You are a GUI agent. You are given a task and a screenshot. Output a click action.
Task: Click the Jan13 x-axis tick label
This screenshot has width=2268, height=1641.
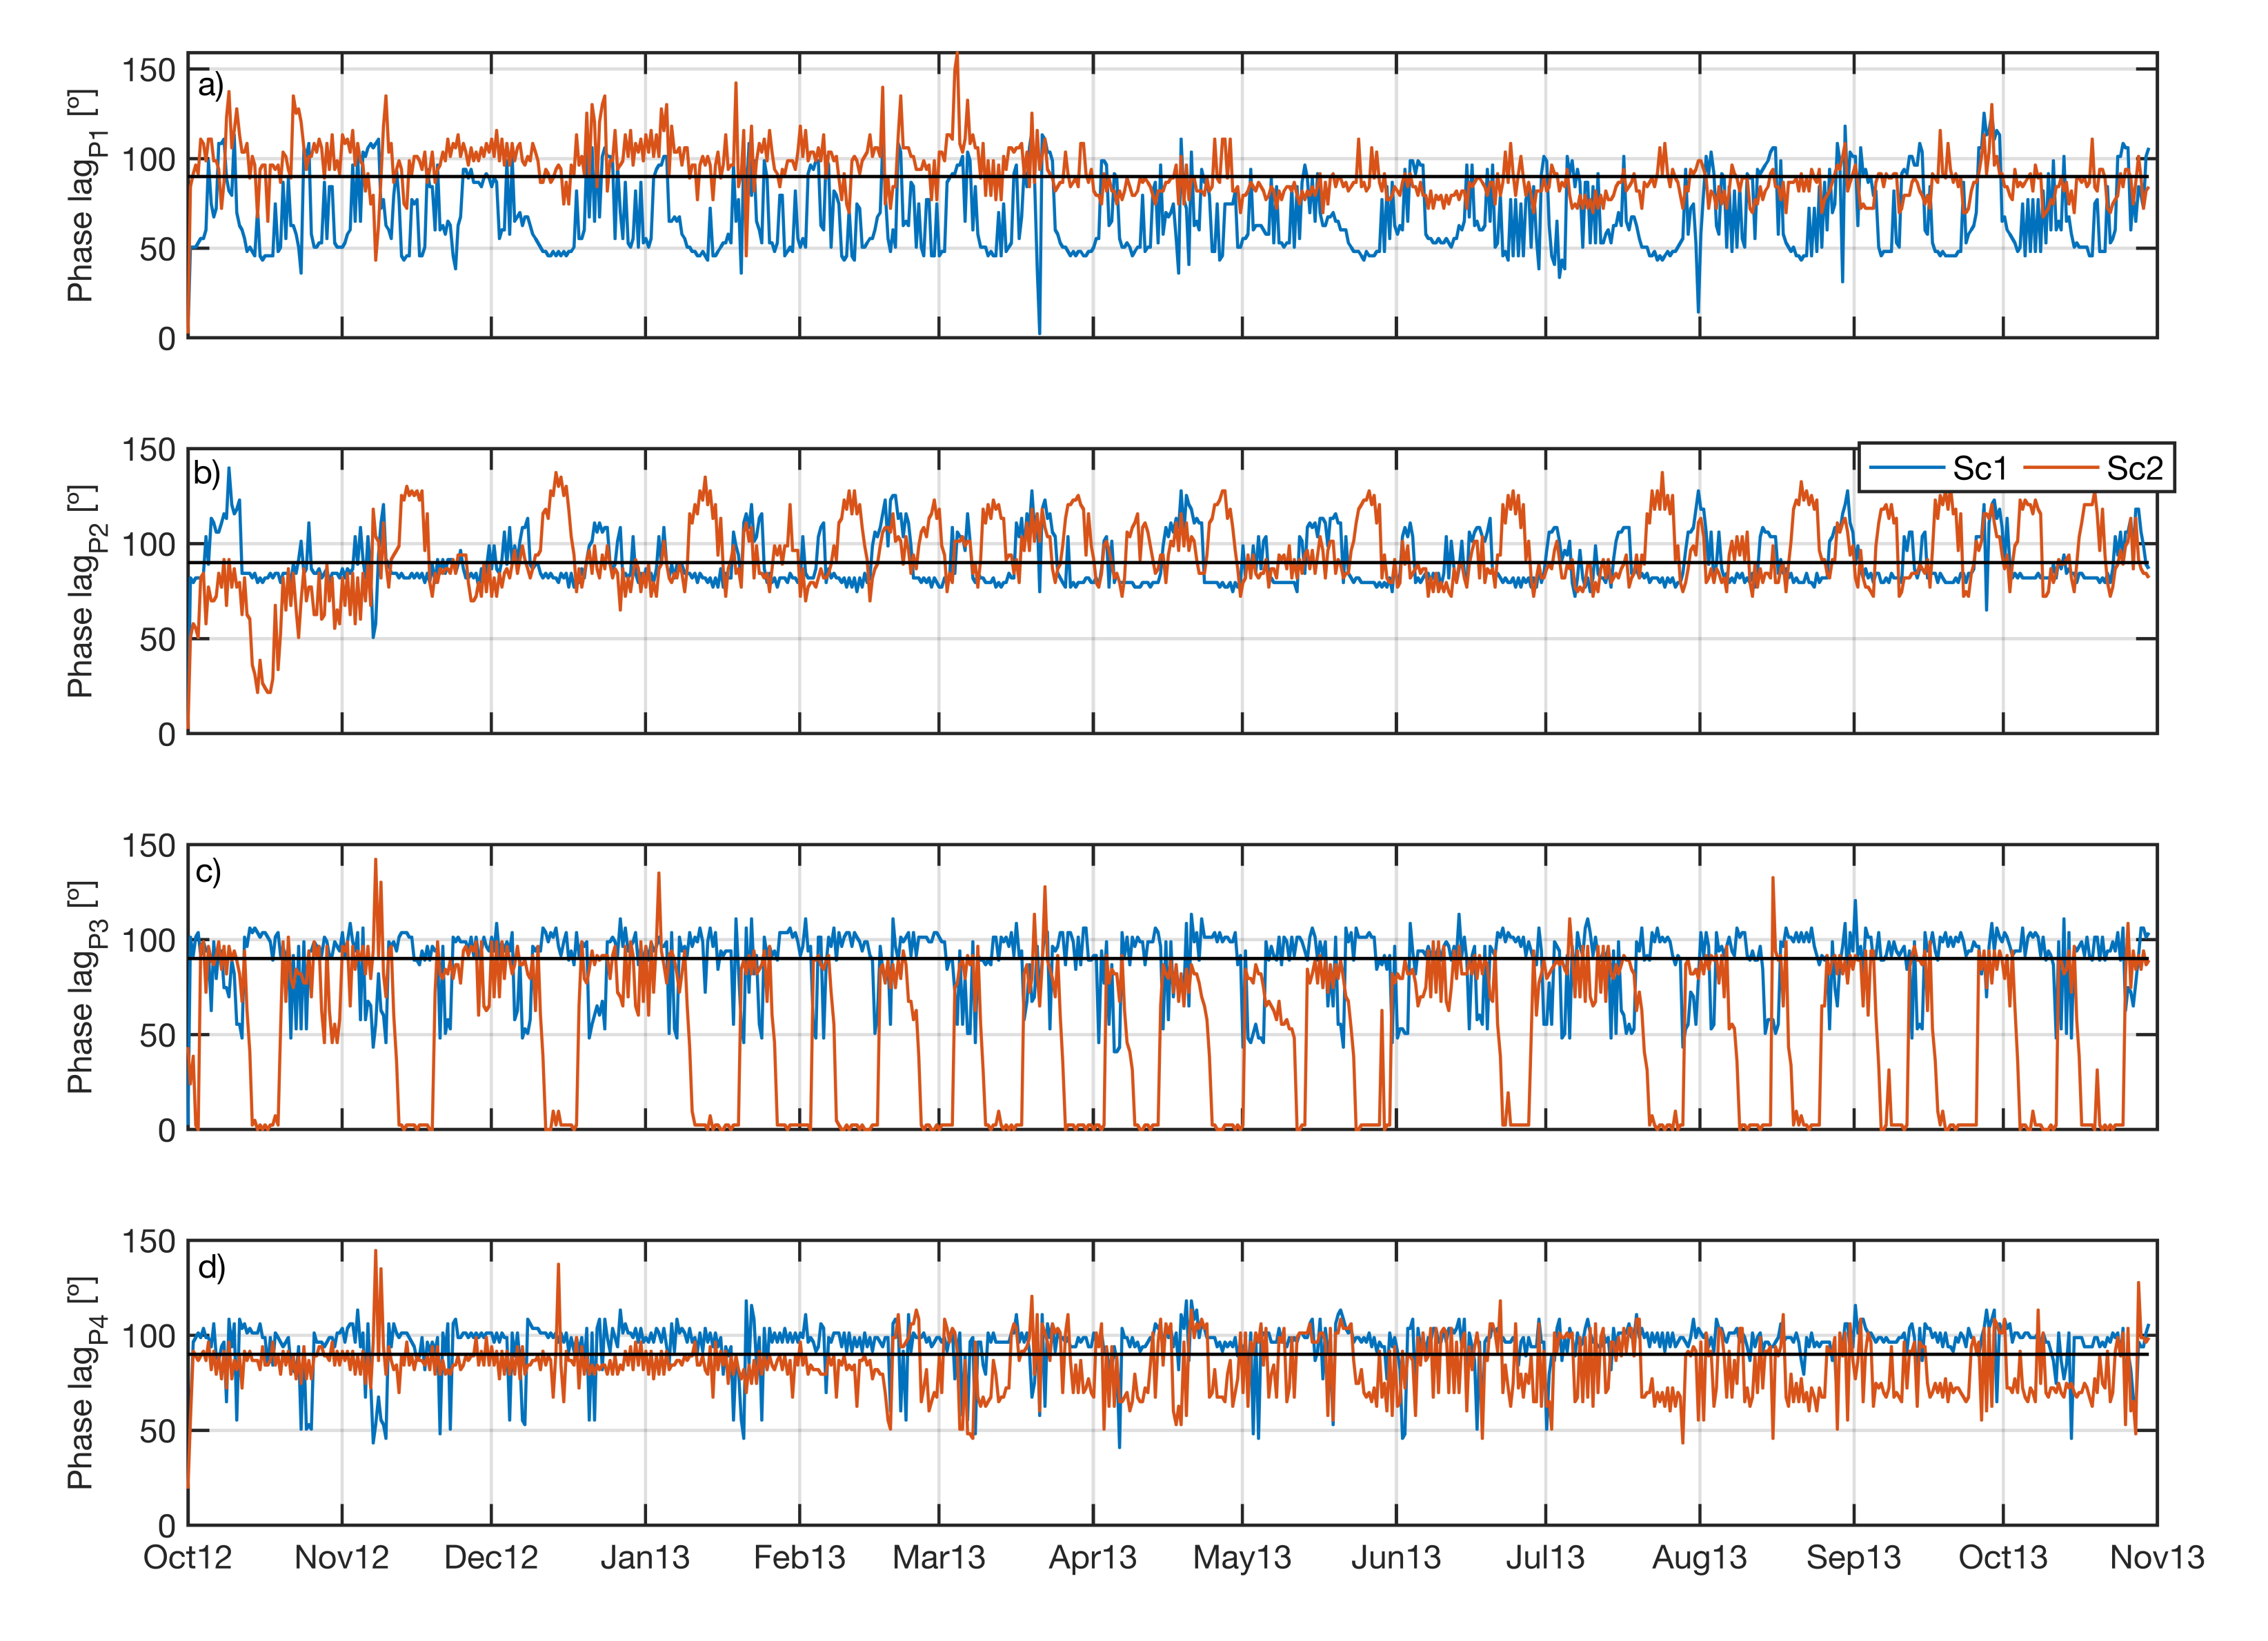coord(645,1558)
